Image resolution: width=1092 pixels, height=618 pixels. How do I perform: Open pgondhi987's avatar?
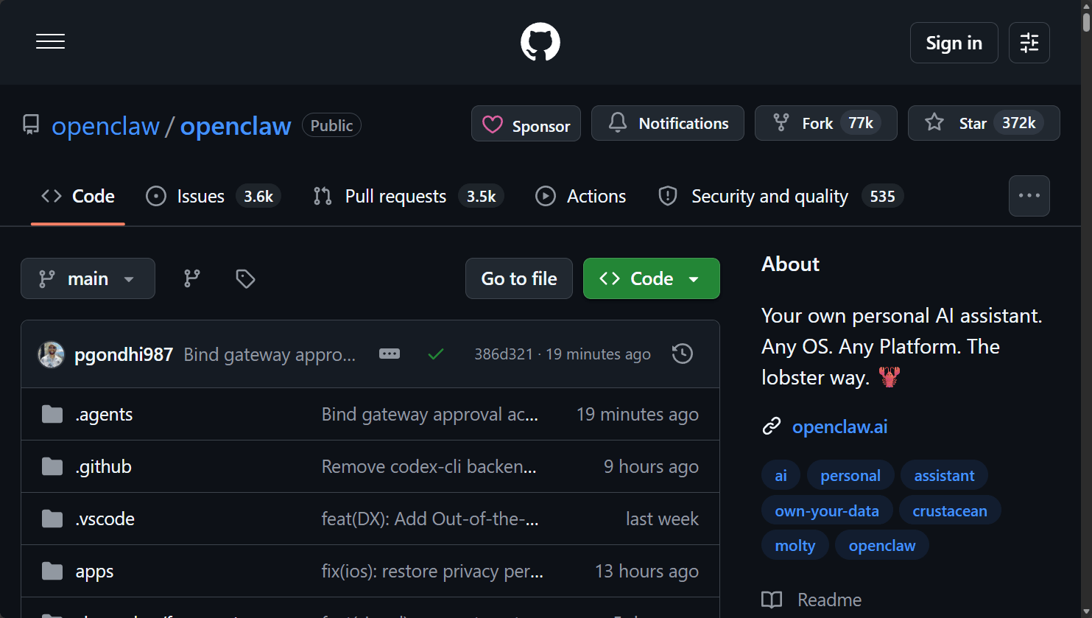51,354
